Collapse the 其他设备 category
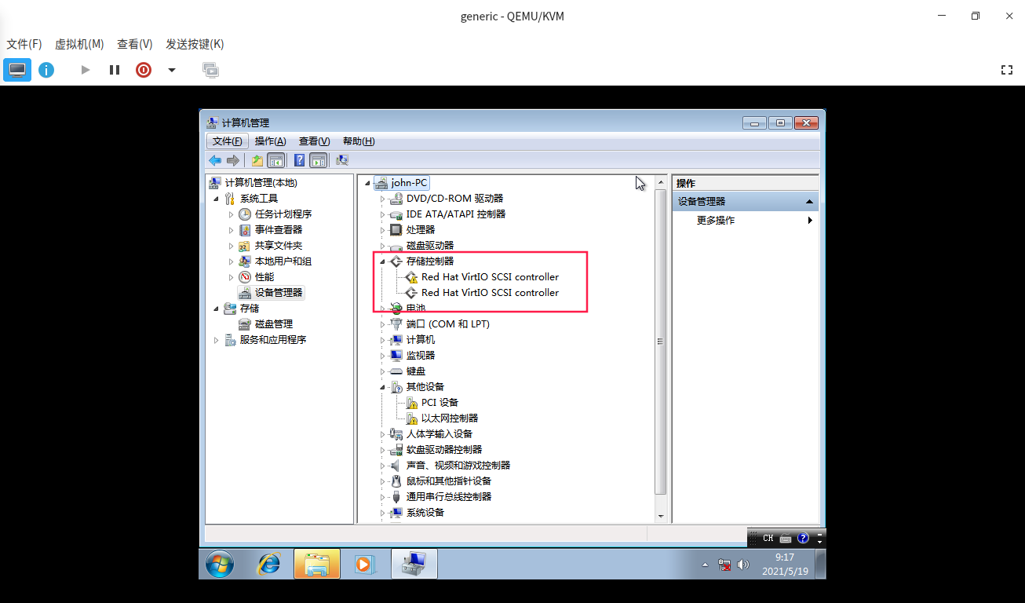Screen dimensions: 1025x603 coord(382,387)
